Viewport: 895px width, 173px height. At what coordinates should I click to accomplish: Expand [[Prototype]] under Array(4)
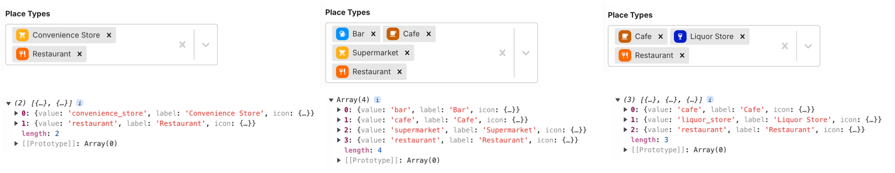[339, 160]
